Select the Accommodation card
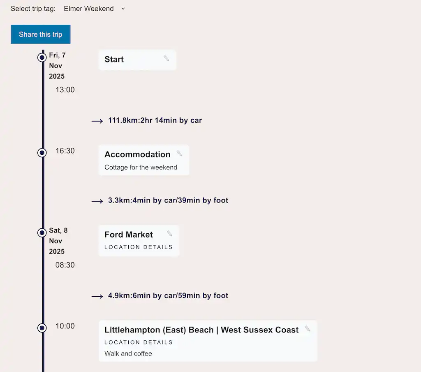Viewport: 421px width, 372px height. 137,154
